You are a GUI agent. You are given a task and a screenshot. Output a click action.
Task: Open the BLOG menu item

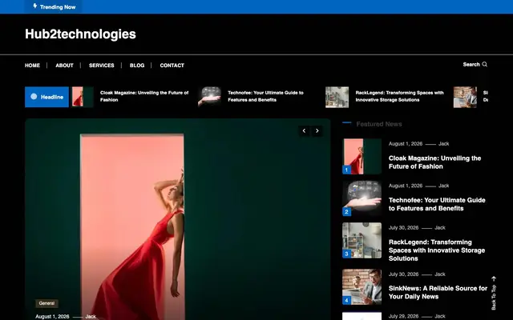(137, 66)
